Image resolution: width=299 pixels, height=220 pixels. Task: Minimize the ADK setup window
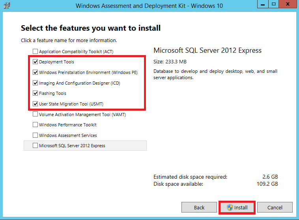pyautogui.click(x=263, y=4)
